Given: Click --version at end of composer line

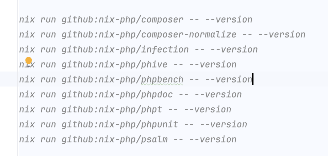Looking at the screenshot, I should (x=229, y=20).
